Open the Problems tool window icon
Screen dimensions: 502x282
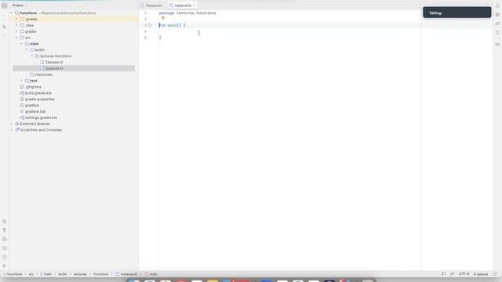pyautogui.click(x=5, y=257)
